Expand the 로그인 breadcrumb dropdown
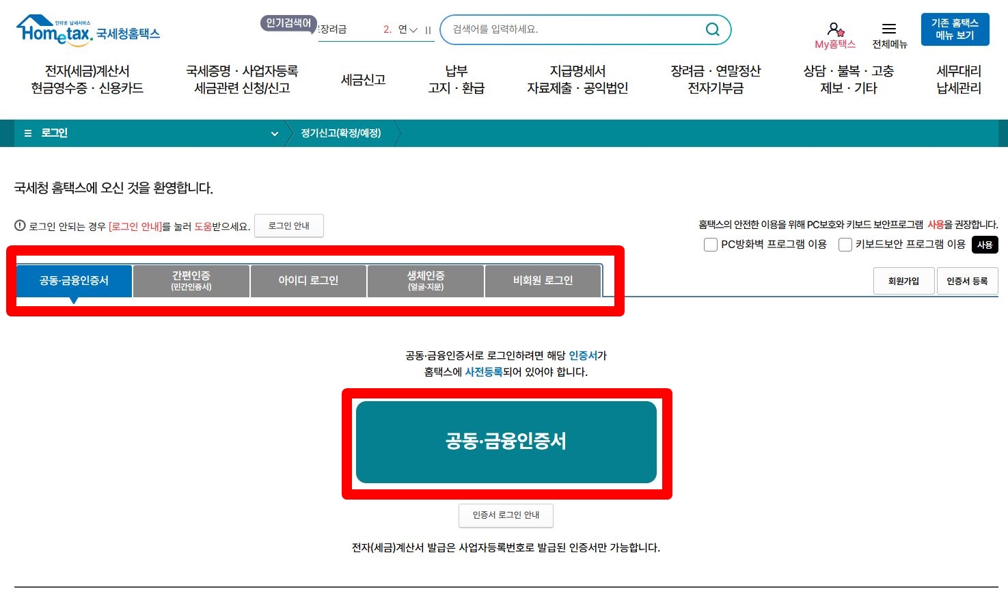Screen dimensions: 1008x598 coord(275,133)
